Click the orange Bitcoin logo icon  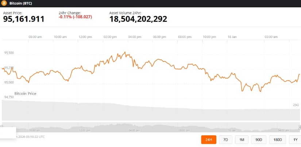[x=4, y=4]
